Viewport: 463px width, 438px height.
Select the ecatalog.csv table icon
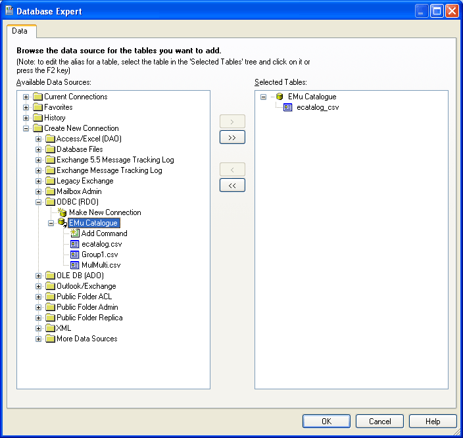point(74,244)
